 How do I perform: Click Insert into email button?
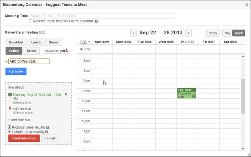(x=24, y=138)
